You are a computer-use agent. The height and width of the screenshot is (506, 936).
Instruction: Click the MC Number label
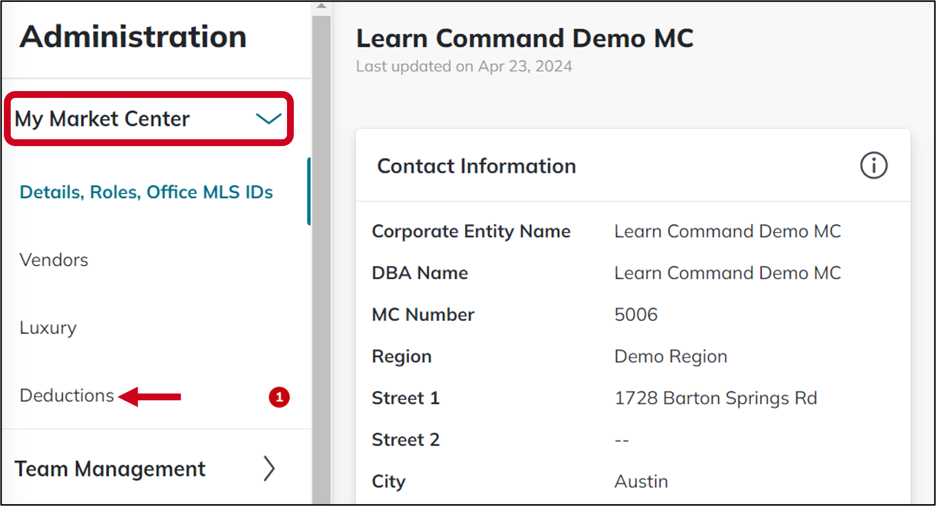coord(423,315)
